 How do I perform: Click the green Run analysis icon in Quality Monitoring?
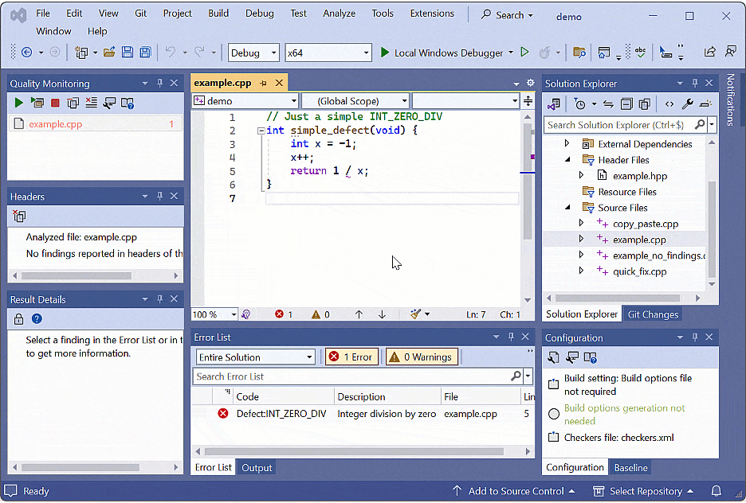(19, 103)
